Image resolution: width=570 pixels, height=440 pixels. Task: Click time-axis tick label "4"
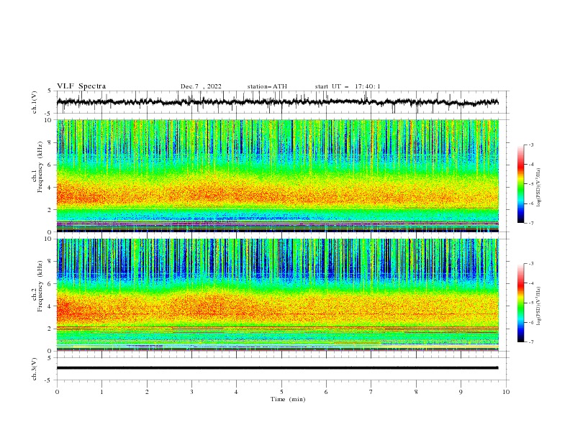pos(236,392)
